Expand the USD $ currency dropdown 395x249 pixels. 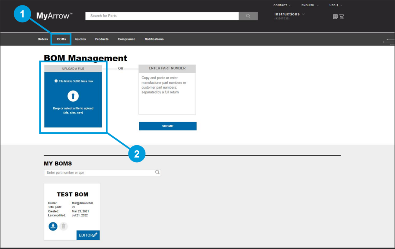click(335, 5)
